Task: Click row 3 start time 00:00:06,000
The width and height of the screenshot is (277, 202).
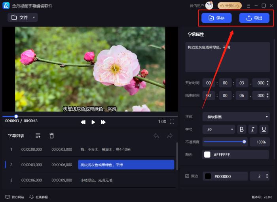Action: click(32, 180)
